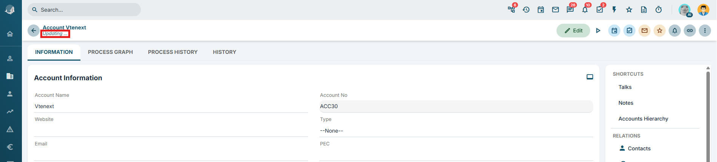Open the three-dots more actions menu
Viewport: 717px width, 162px height.
point(705,31)
